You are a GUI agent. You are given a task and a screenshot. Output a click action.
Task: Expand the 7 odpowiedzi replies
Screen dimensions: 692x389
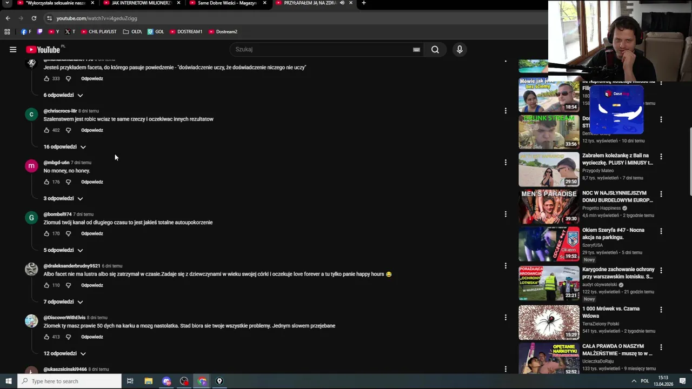[63, 302]
